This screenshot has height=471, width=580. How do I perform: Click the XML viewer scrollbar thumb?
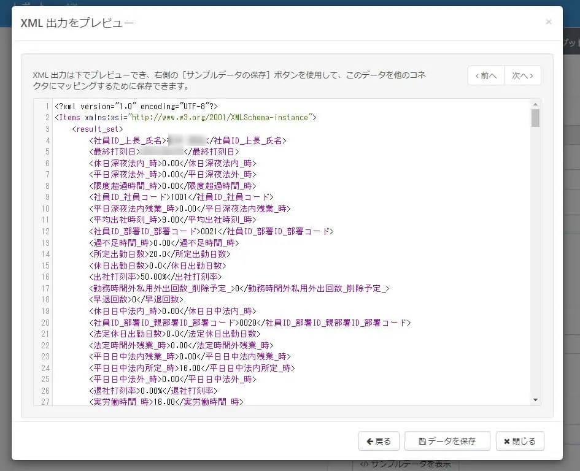pyautogui.click(x=535, y=118)
